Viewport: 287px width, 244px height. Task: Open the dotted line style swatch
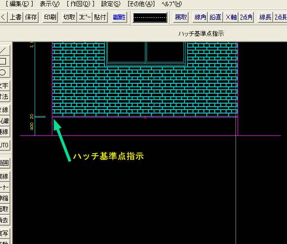(150, 18)
